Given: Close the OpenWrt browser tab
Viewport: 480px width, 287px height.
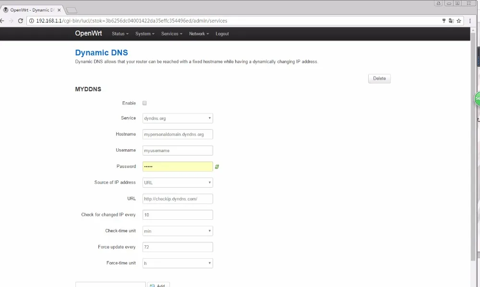Looking at the screenshot, I should click(59, 10).
